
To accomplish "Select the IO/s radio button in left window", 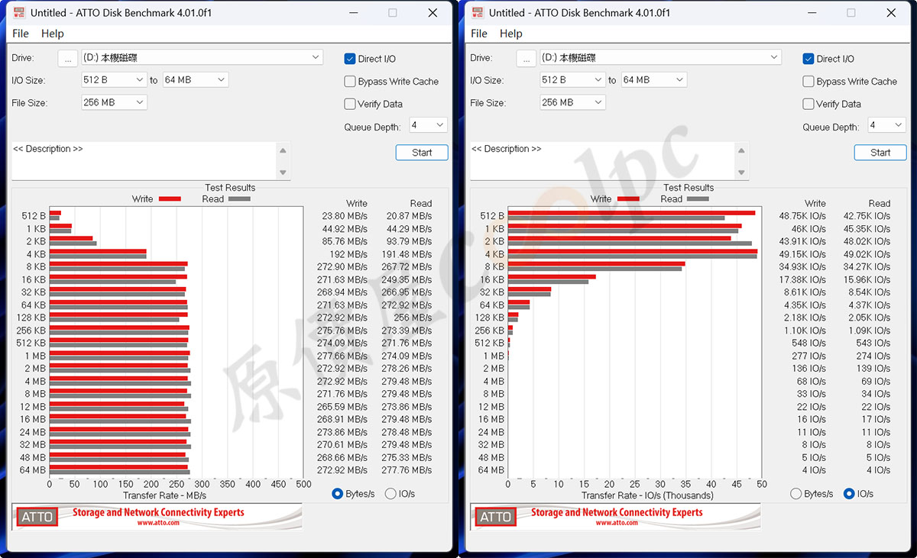I will (x=390, y=494).
